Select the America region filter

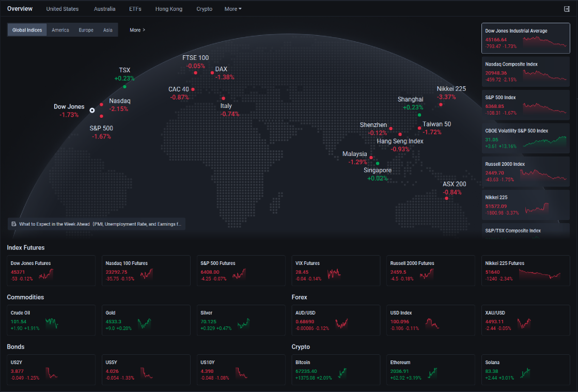click(60, 30)
